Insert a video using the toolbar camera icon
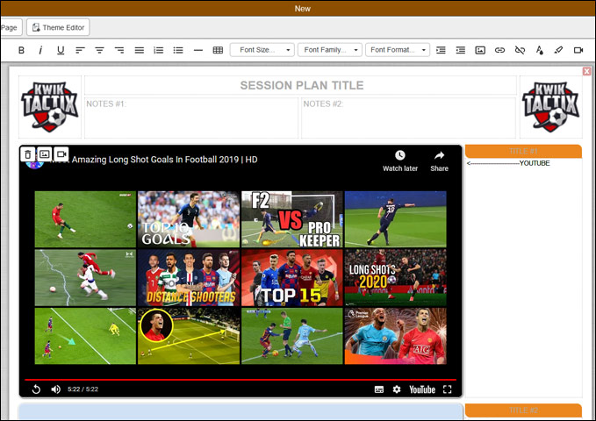 point(578,50)
